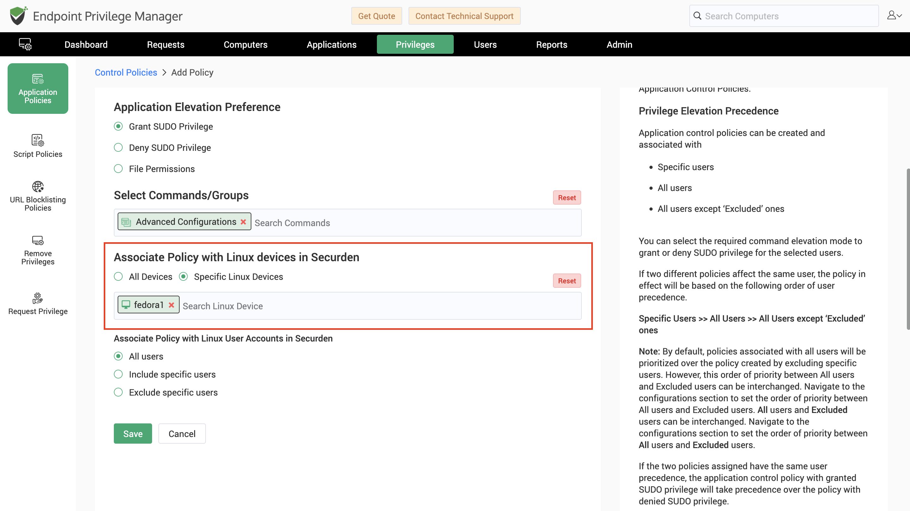This screenshot has width=910, height=511.
Task: Save the policy
Action: 133,433
